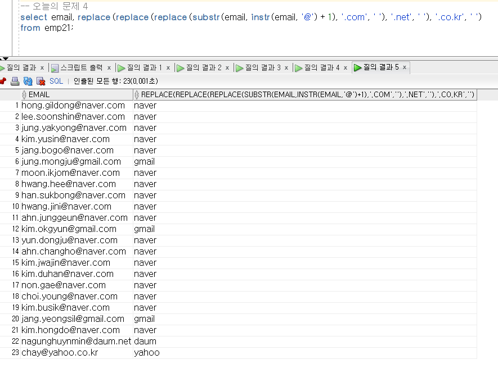Click the refresh icon in results toolbar
Screen dimensions: 498x373
click(28, 81)
